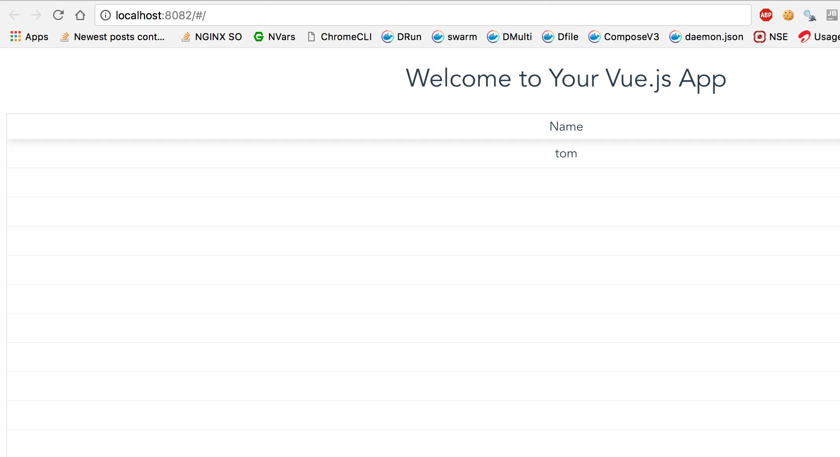Open the ChromeCLI bookmark
Screen dimensions: 840x457
(x=339, y=37)
